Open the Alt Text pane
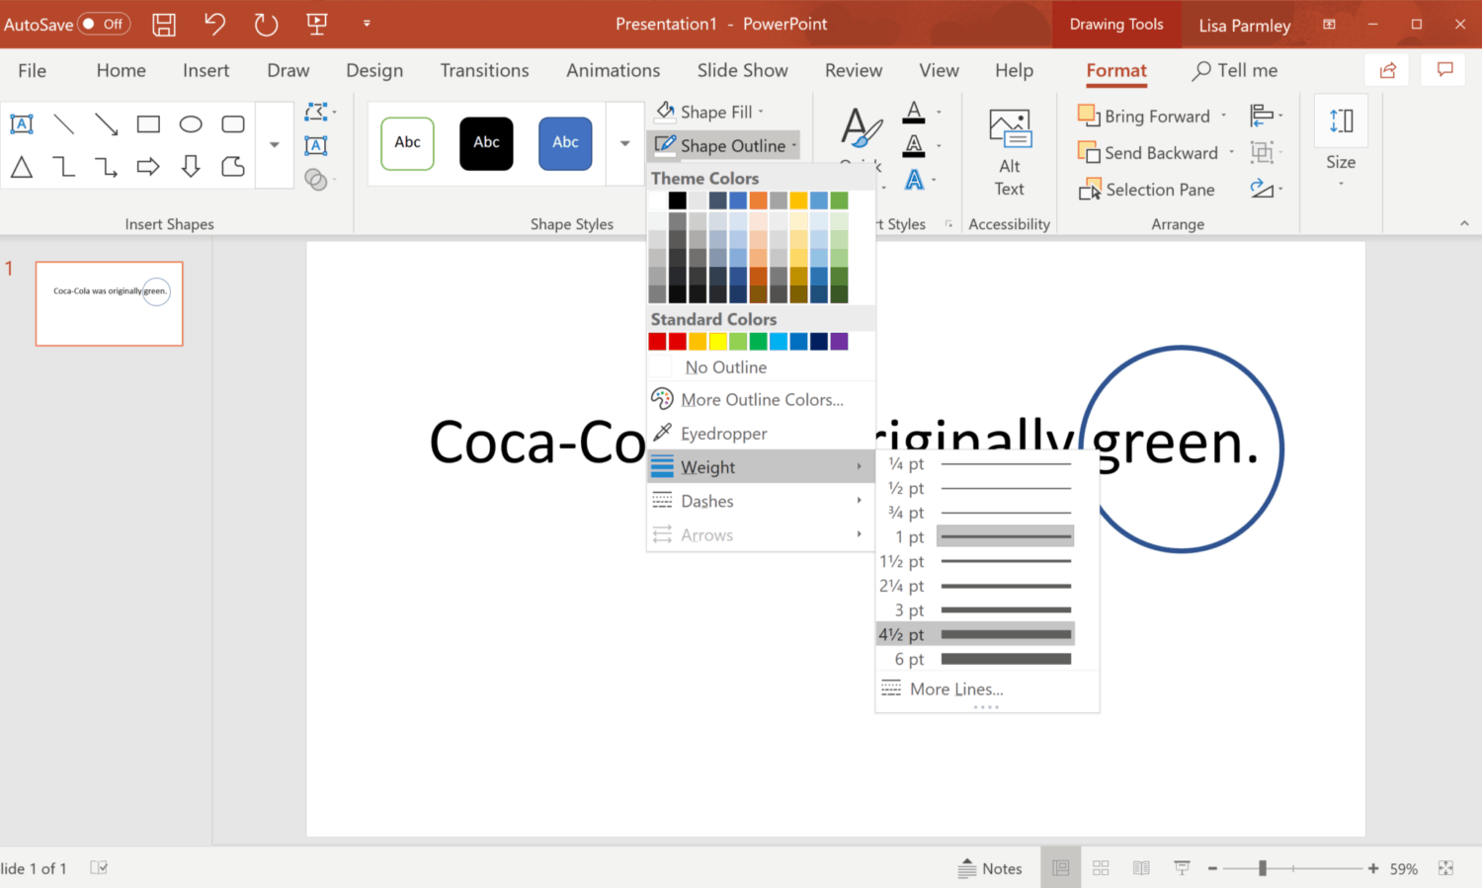 point(1010,153)
